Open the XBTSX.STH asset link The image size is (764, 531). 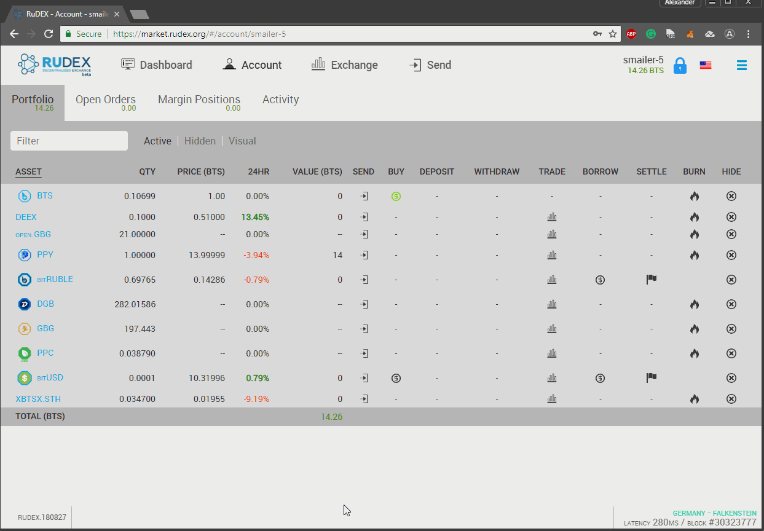(x=38, y=399)
